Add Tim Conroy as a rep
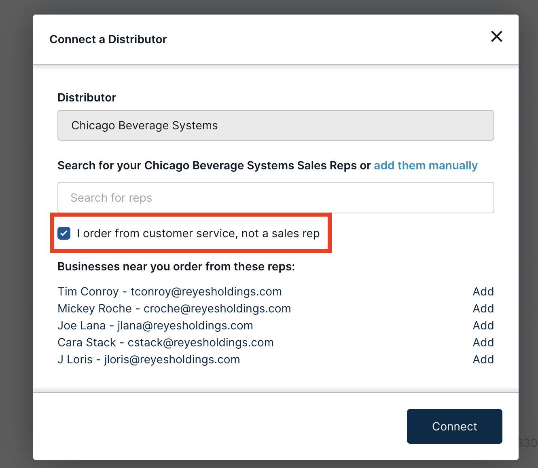This screenshot has width=538, height=468. point(483,291)
